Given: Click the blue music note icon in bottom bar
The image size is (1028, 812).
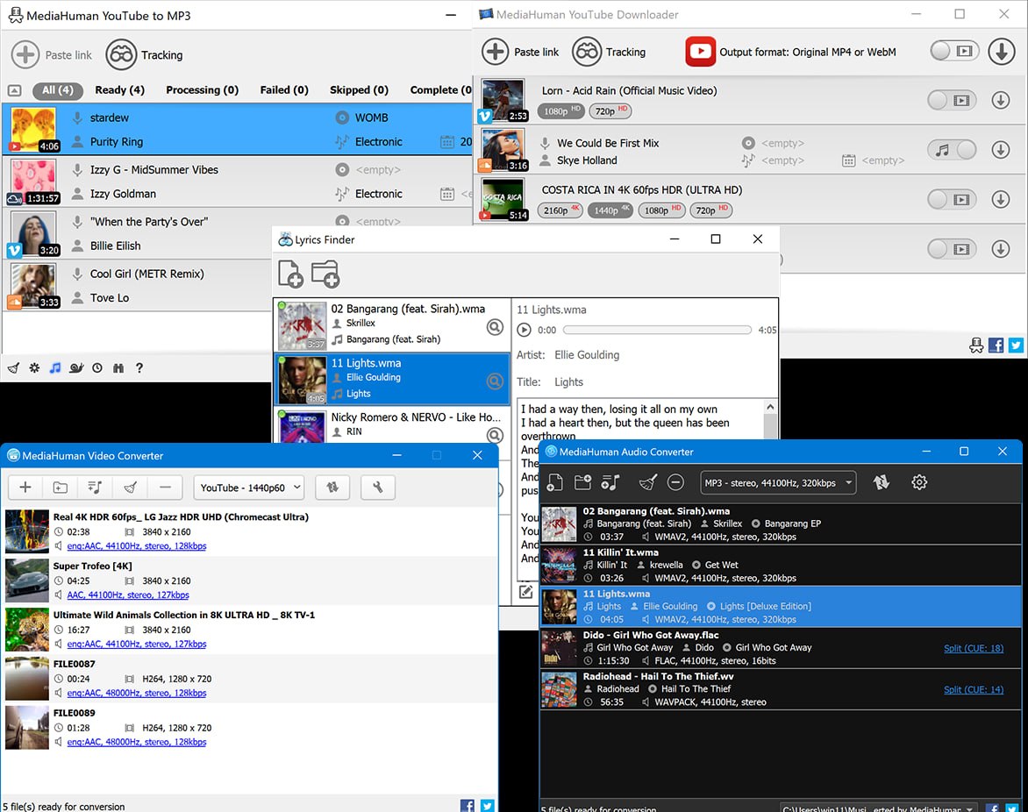Looking at the screenshot, I should (55, 368).
